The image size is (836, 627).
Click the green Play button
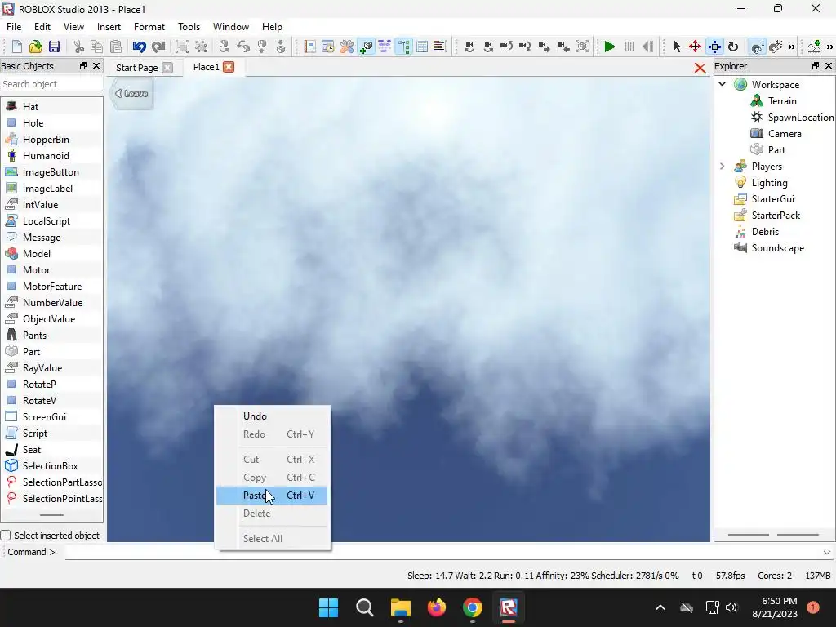pyautogui.click(x=609, y=47)
